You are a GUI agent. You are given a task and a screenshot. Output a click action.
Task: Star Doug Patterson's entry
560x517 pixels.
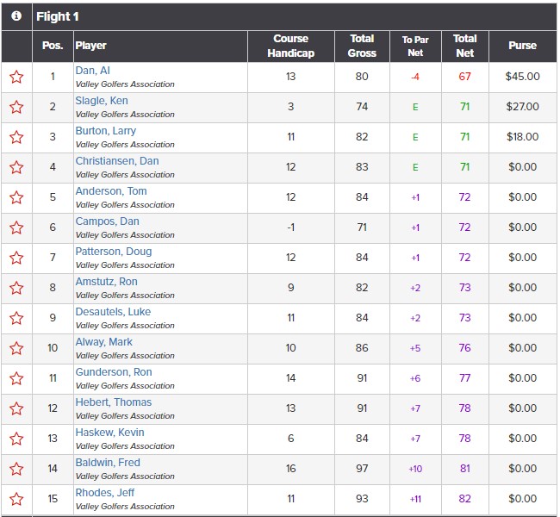point(16,258)
